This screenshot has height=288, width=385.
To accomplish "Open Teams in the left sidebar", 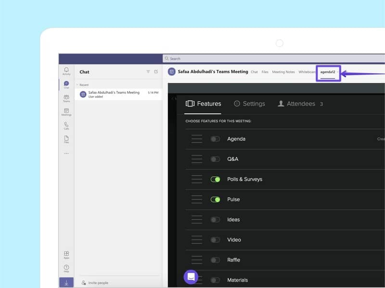I will tap(66, 98).
